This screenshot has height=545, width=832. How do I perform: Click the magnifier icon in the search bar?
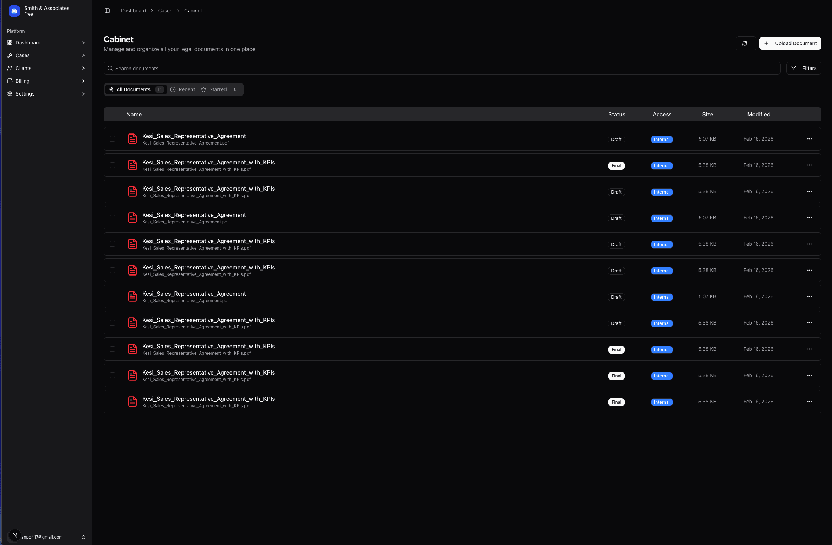(110, 68)
